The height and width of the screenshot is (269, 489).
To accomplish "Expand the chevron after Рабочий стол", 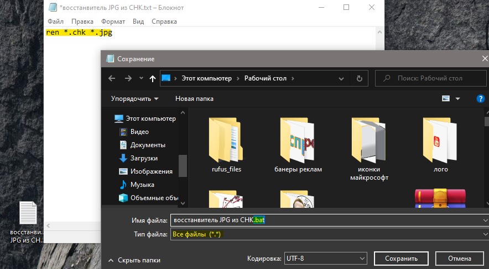I will pos(293,78).
